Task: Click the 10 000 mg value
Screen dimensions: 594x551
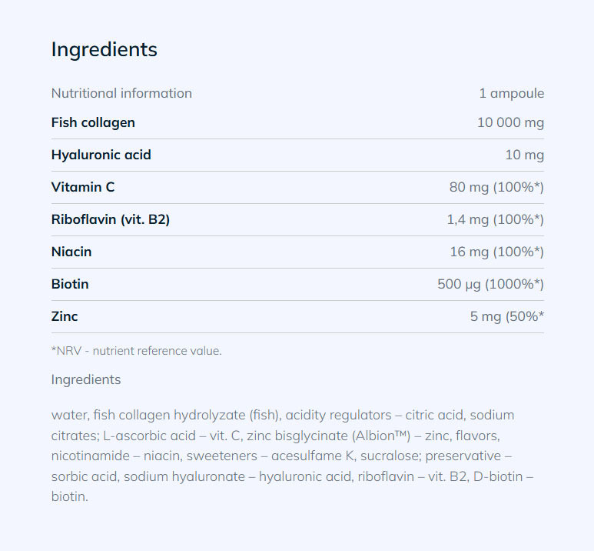Action: pos(510,122)
